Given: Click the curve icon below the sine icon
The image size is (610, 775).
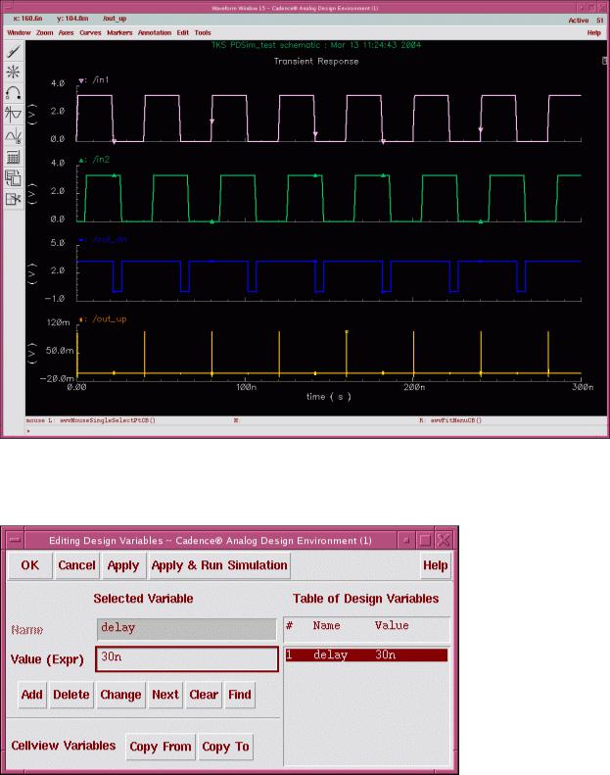Looking at the screenshot, I should coord(14,135).
